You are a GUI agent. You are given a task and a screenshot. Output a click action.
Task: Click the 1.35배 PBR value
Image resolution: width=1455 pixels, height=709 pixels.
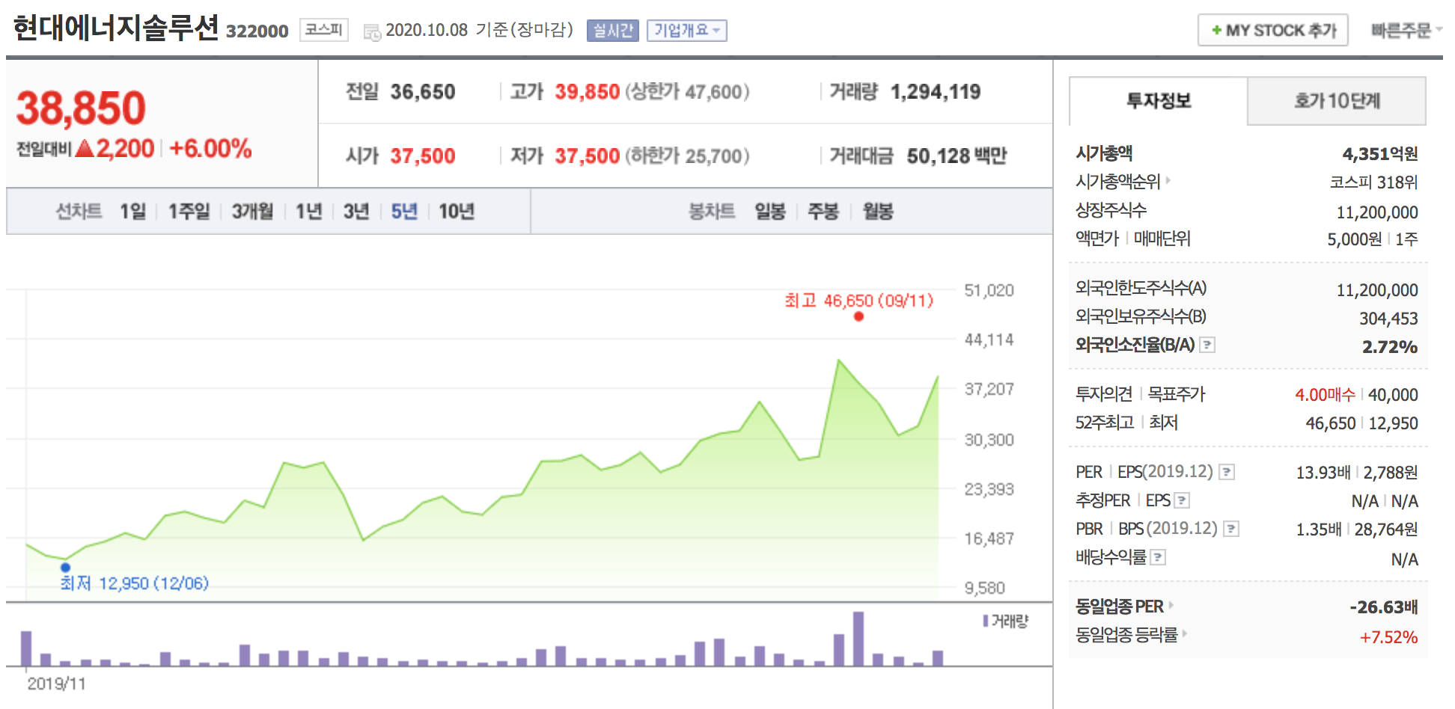[x=1319, y=530]
